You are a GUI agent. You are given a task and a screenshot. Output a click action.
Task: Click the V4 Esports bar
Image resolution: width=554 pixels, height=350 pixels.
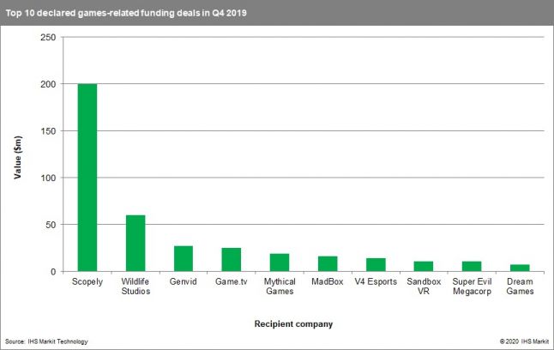coord(376,265)
